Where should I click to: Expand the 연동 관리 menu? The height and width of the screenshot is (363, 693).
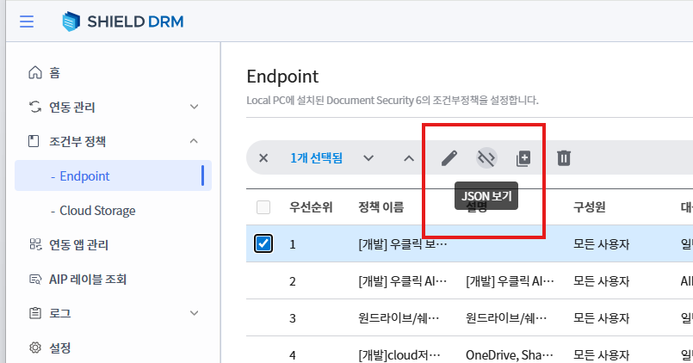(194, 108)
